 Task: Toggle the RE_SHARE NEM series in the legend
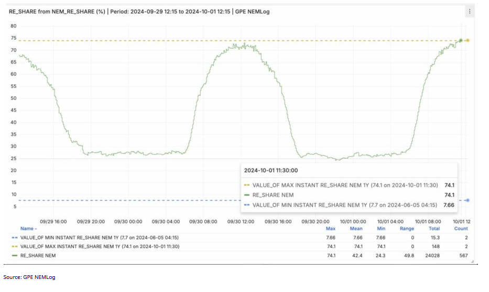[38, 255]
